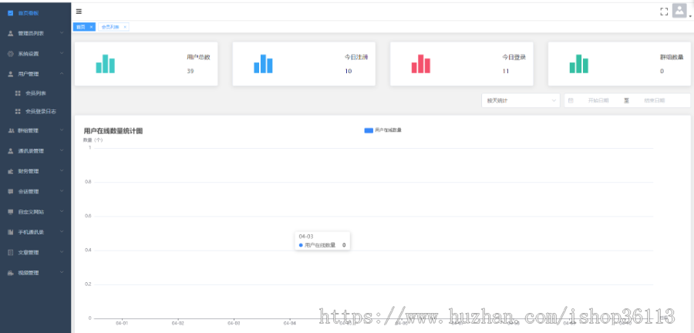Viewport: 694px width, 333px height.
Task: Close the 首页 tab
Action: [91, 27]
